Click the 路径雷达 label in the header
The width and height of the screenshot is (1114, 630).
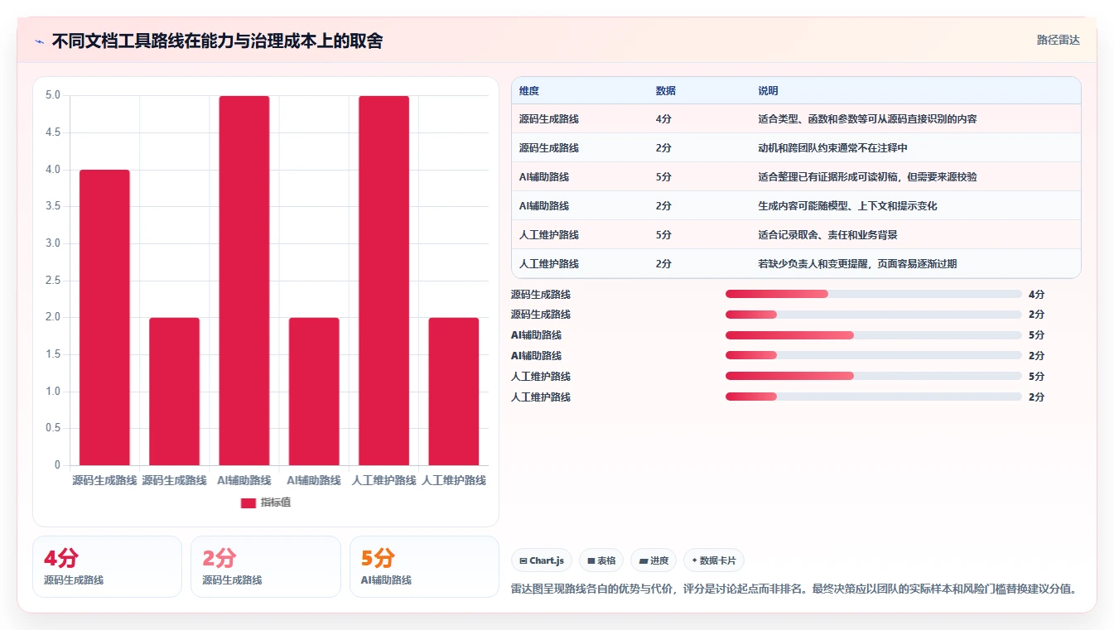coord(1059,40)
